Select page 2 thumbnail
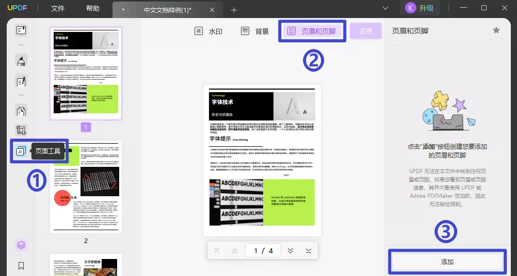The image size is (517, 276). click(86, 187)
